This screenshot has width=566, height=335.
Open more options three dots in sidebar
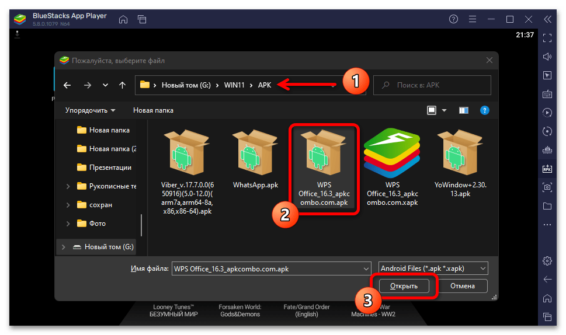pos(547,225)
